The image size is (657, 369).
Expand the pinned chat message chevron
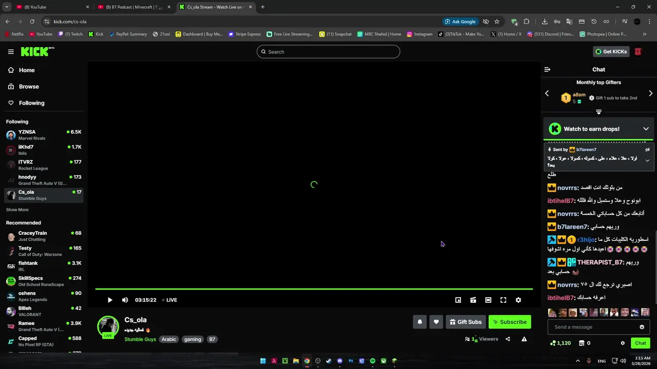(x=647, y=160)
